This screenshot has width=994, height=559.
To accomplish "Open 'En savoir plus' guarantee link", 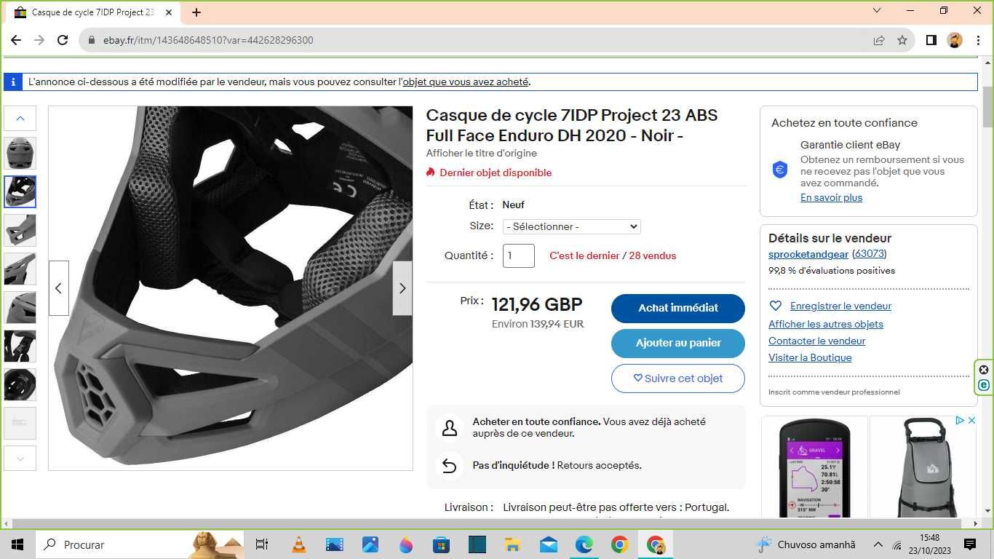I will click(832, 197).
